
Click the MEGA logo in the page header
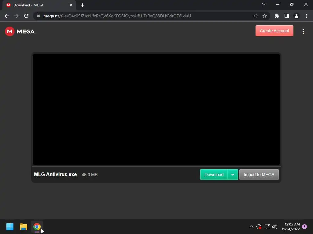coord(20,31)
